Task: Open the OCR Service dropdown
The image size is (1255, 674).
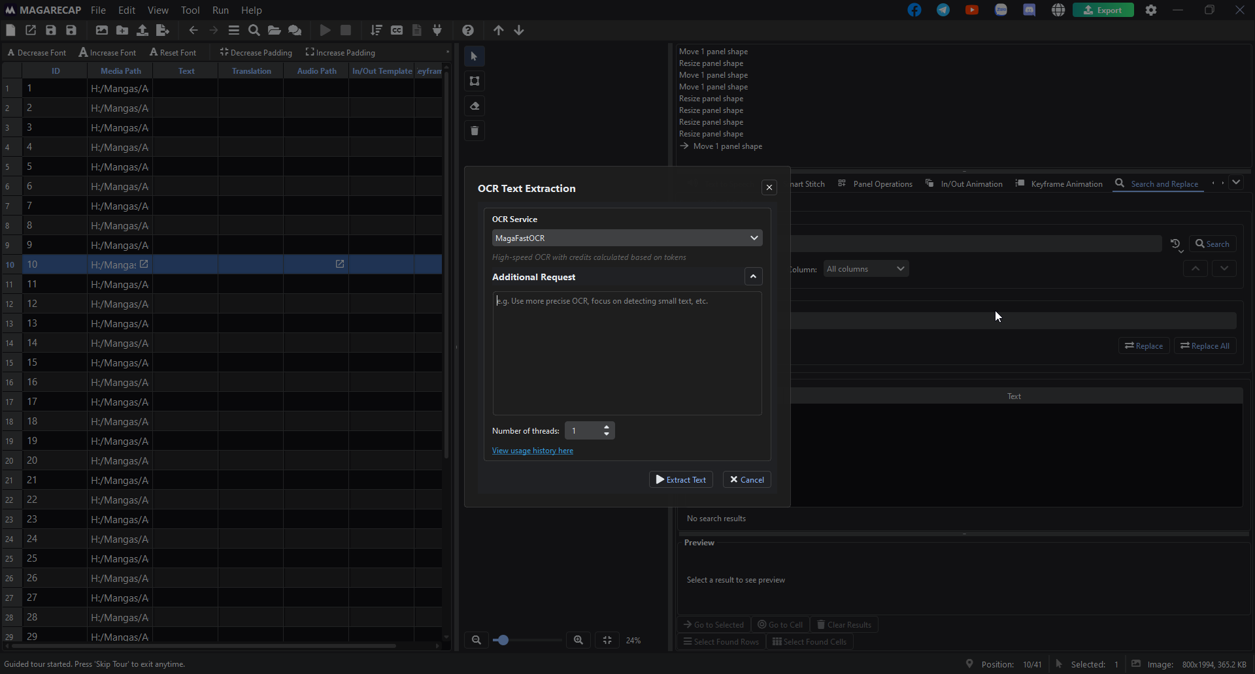Action: tap(627, 238)
